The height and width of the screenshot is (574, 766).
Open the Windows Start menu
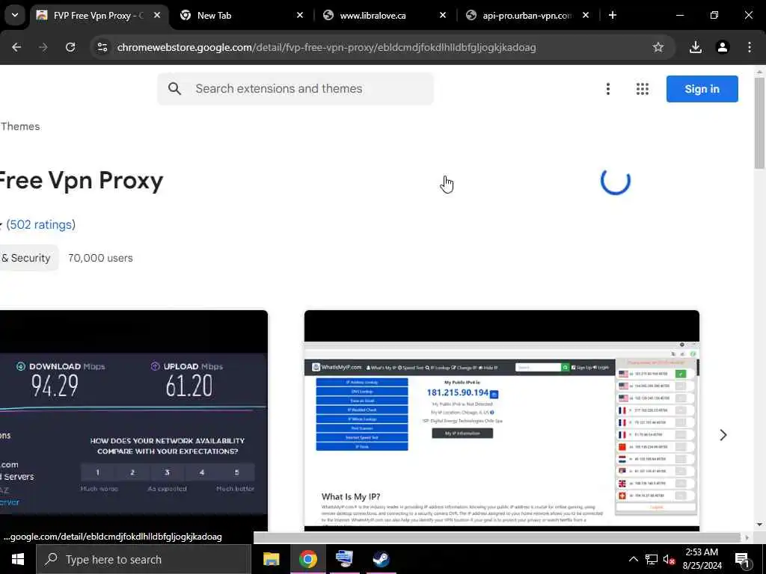tap(18, 559)
